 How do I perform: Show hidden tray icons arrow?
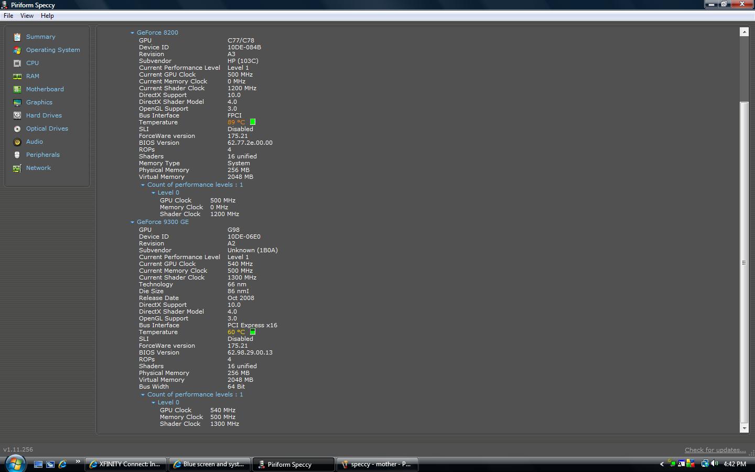click(662, 464)
